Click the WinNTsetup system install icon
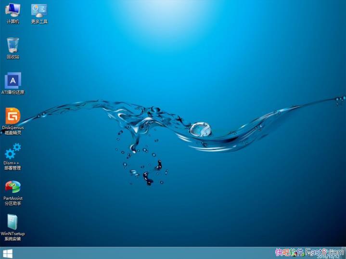346x259 pixels. tap(13, 222)
